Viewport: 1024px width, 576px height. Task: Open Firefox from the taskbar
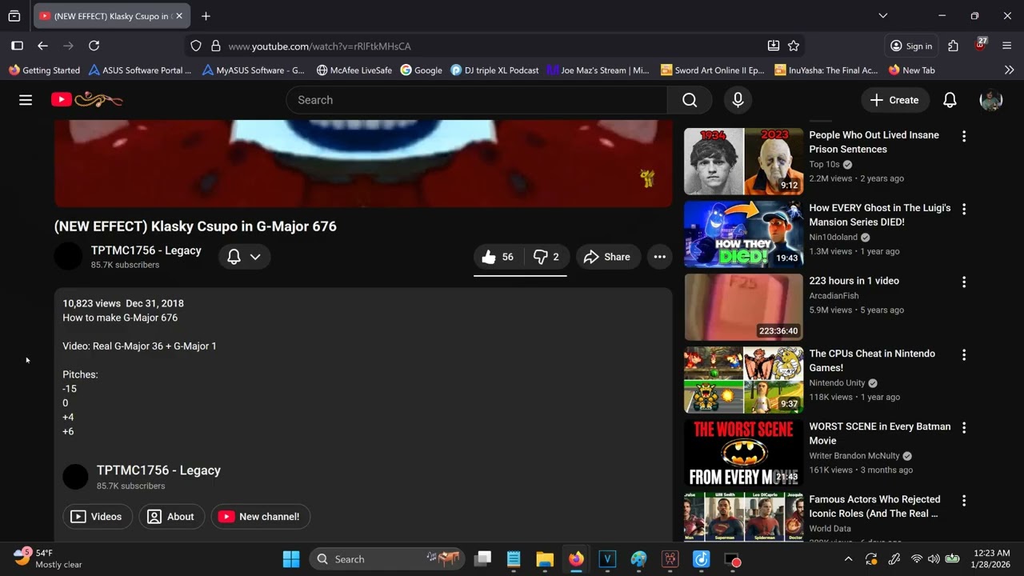click(x=576, y=559)
